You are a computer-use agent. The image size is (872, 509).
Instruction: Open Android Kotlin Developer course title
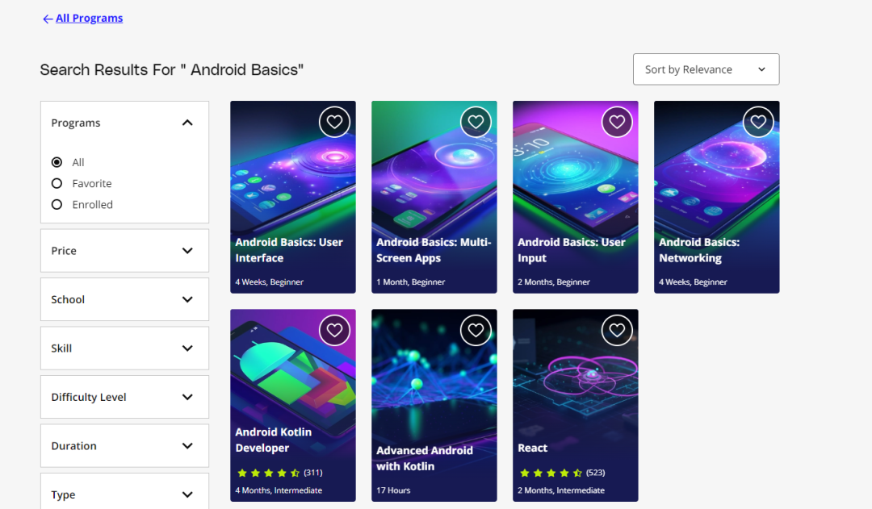point(274,440)
